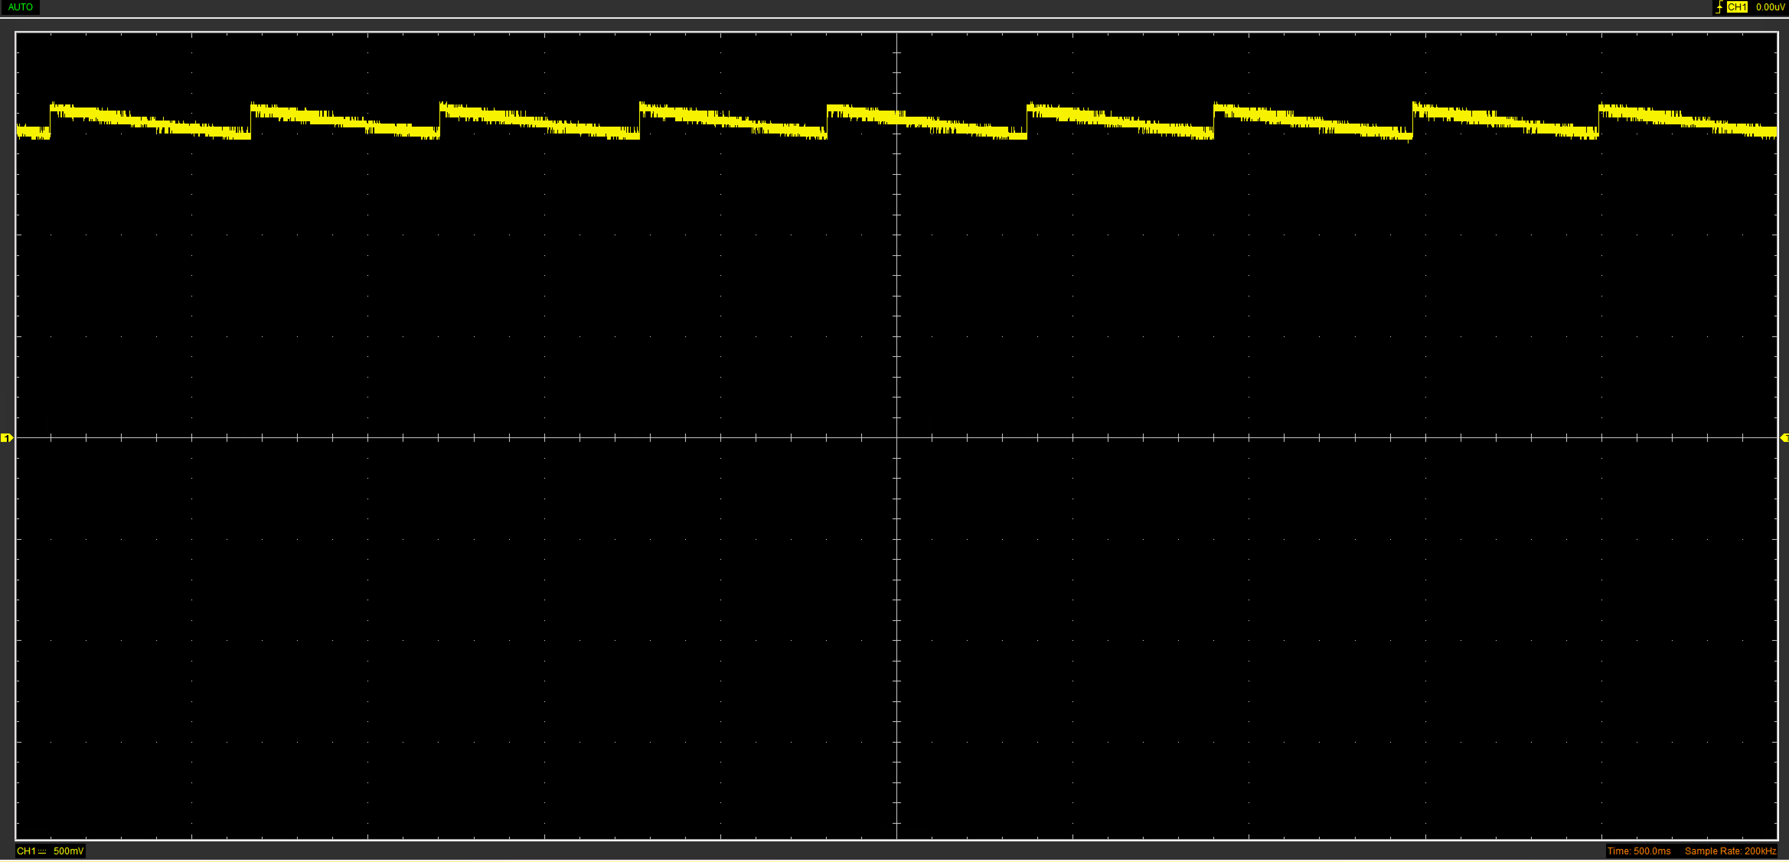Select the CH1 trigger source badge
The height and width of the screenshot is (862, 1789).
click(1737, 7)
